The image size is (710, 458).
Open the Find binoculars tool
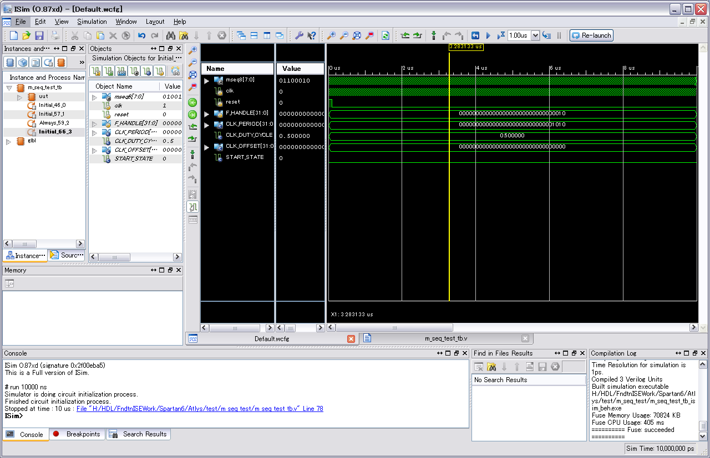pos(171,35)
